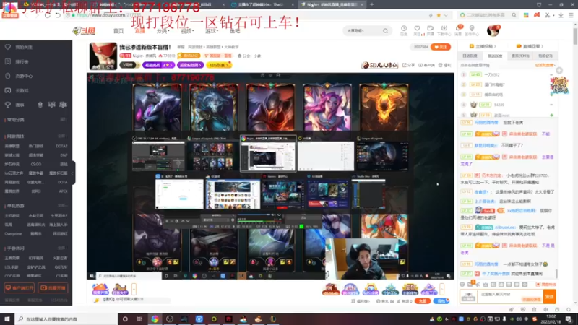578x325 pixels.
Task: Open the 客户端 client link
Action: point(426,65)
